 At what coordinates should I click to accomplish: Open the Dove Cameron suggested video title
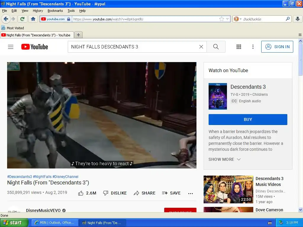(x=269, y=210)
